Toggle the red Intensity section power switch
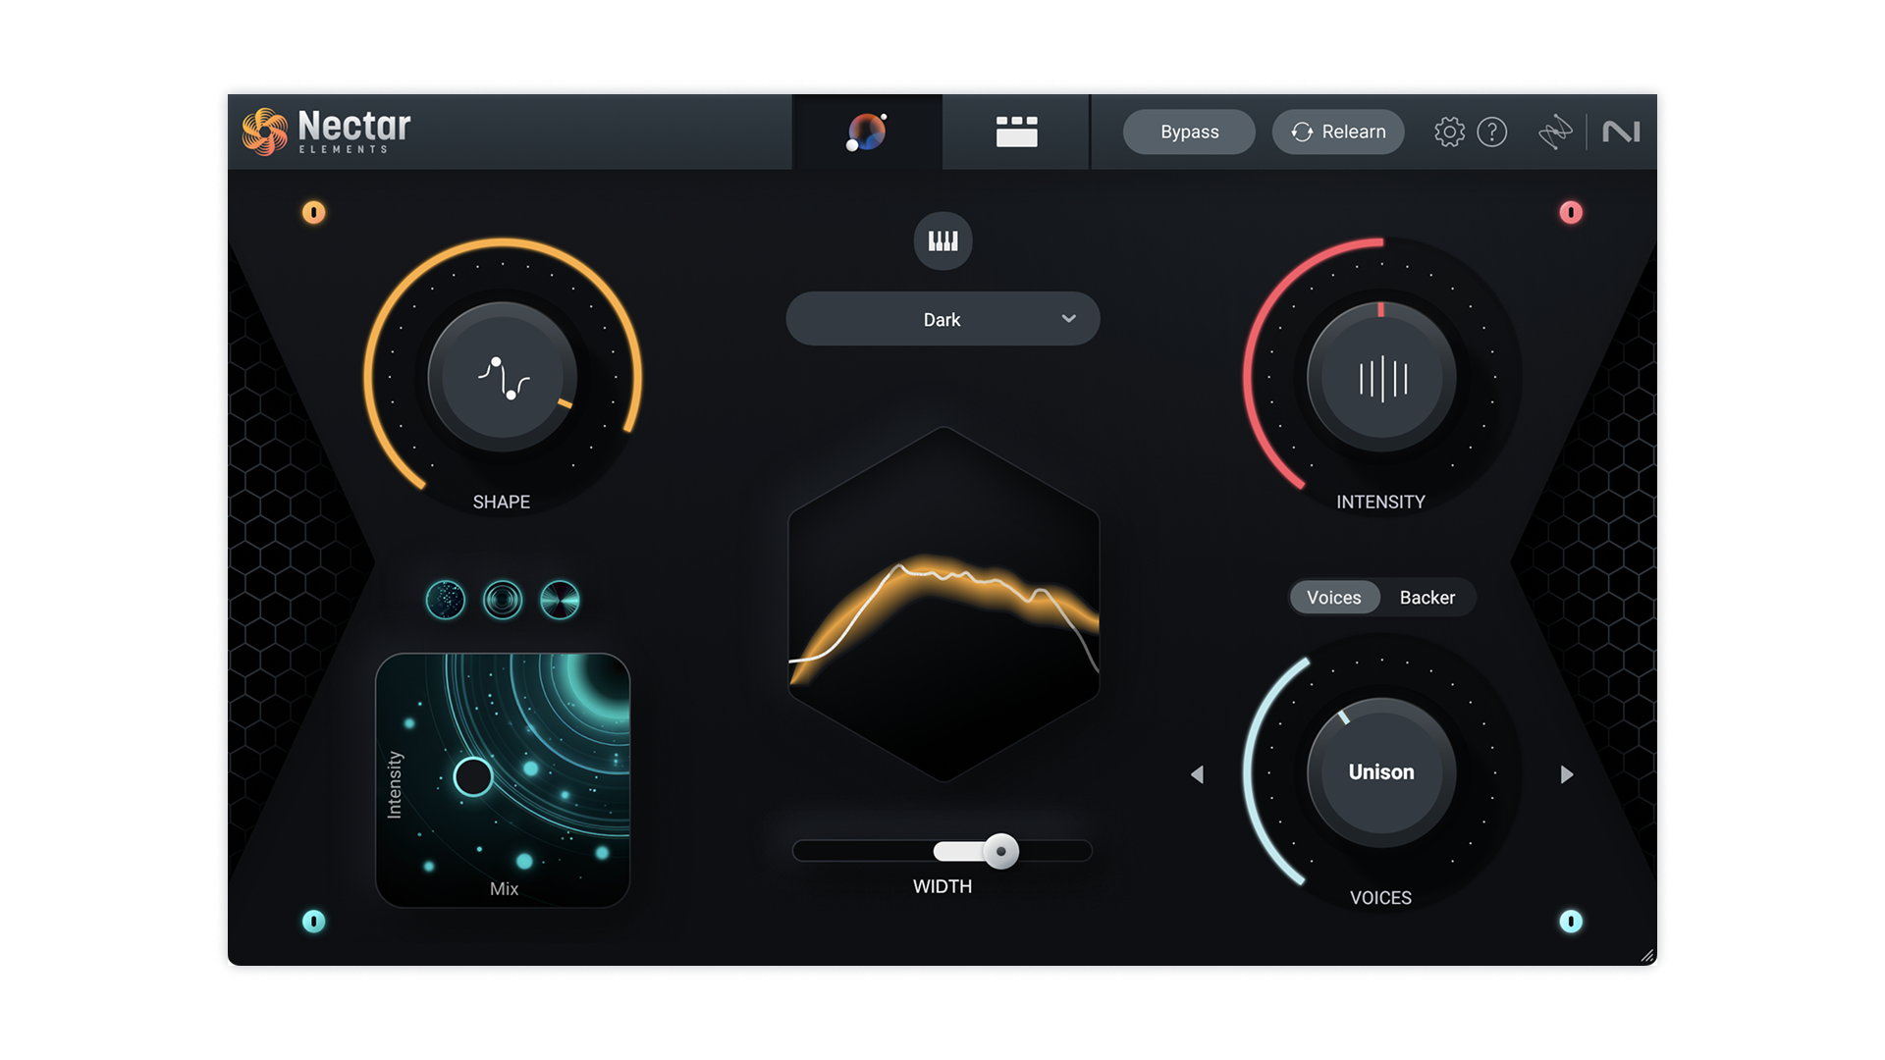This screenshot has height=1060, width=1885. (x=1573, y=214)
